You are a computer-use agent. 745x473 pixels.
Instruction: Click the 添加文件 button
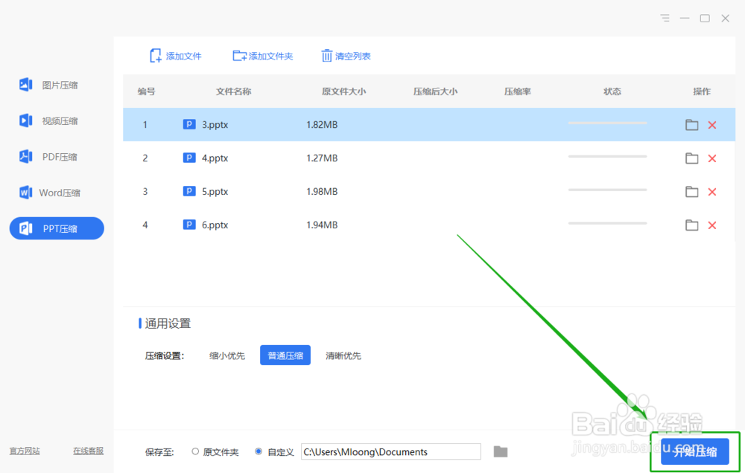[175, 56]
